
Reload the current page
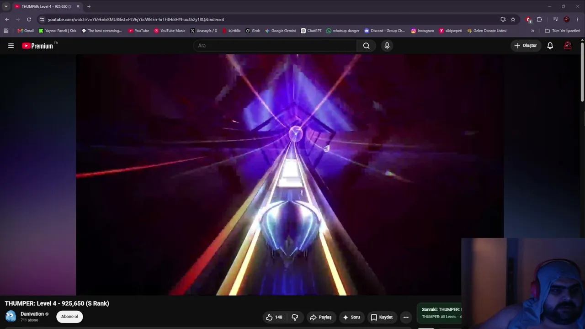(x=29, y=19)
